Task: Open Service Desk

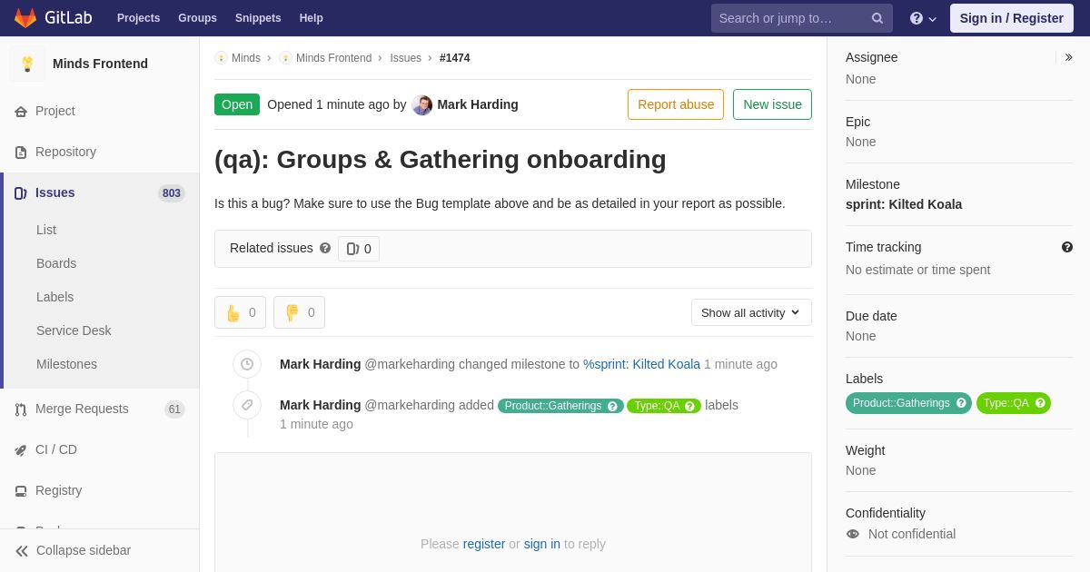Action: tap(74, 330)
